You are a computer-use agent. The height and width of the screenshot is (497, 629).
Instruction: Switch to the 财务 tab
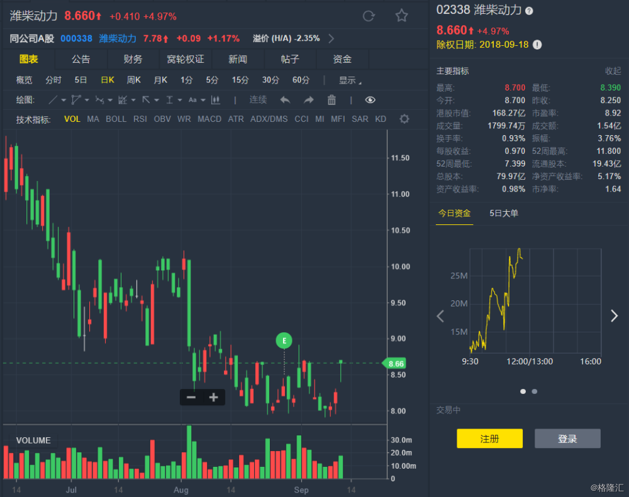point(133,59)
